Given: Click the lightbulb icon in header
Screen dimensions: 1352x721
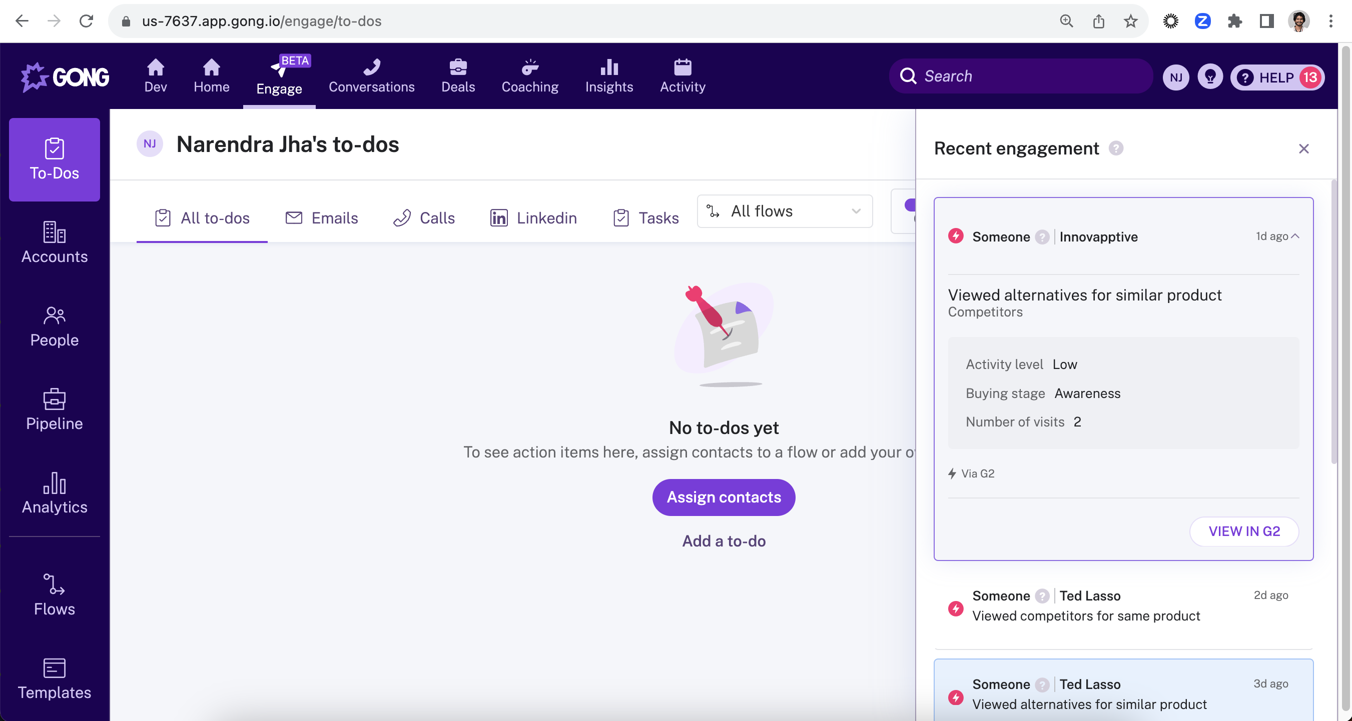Looking at the screenshot, I should pos(1210,77).
